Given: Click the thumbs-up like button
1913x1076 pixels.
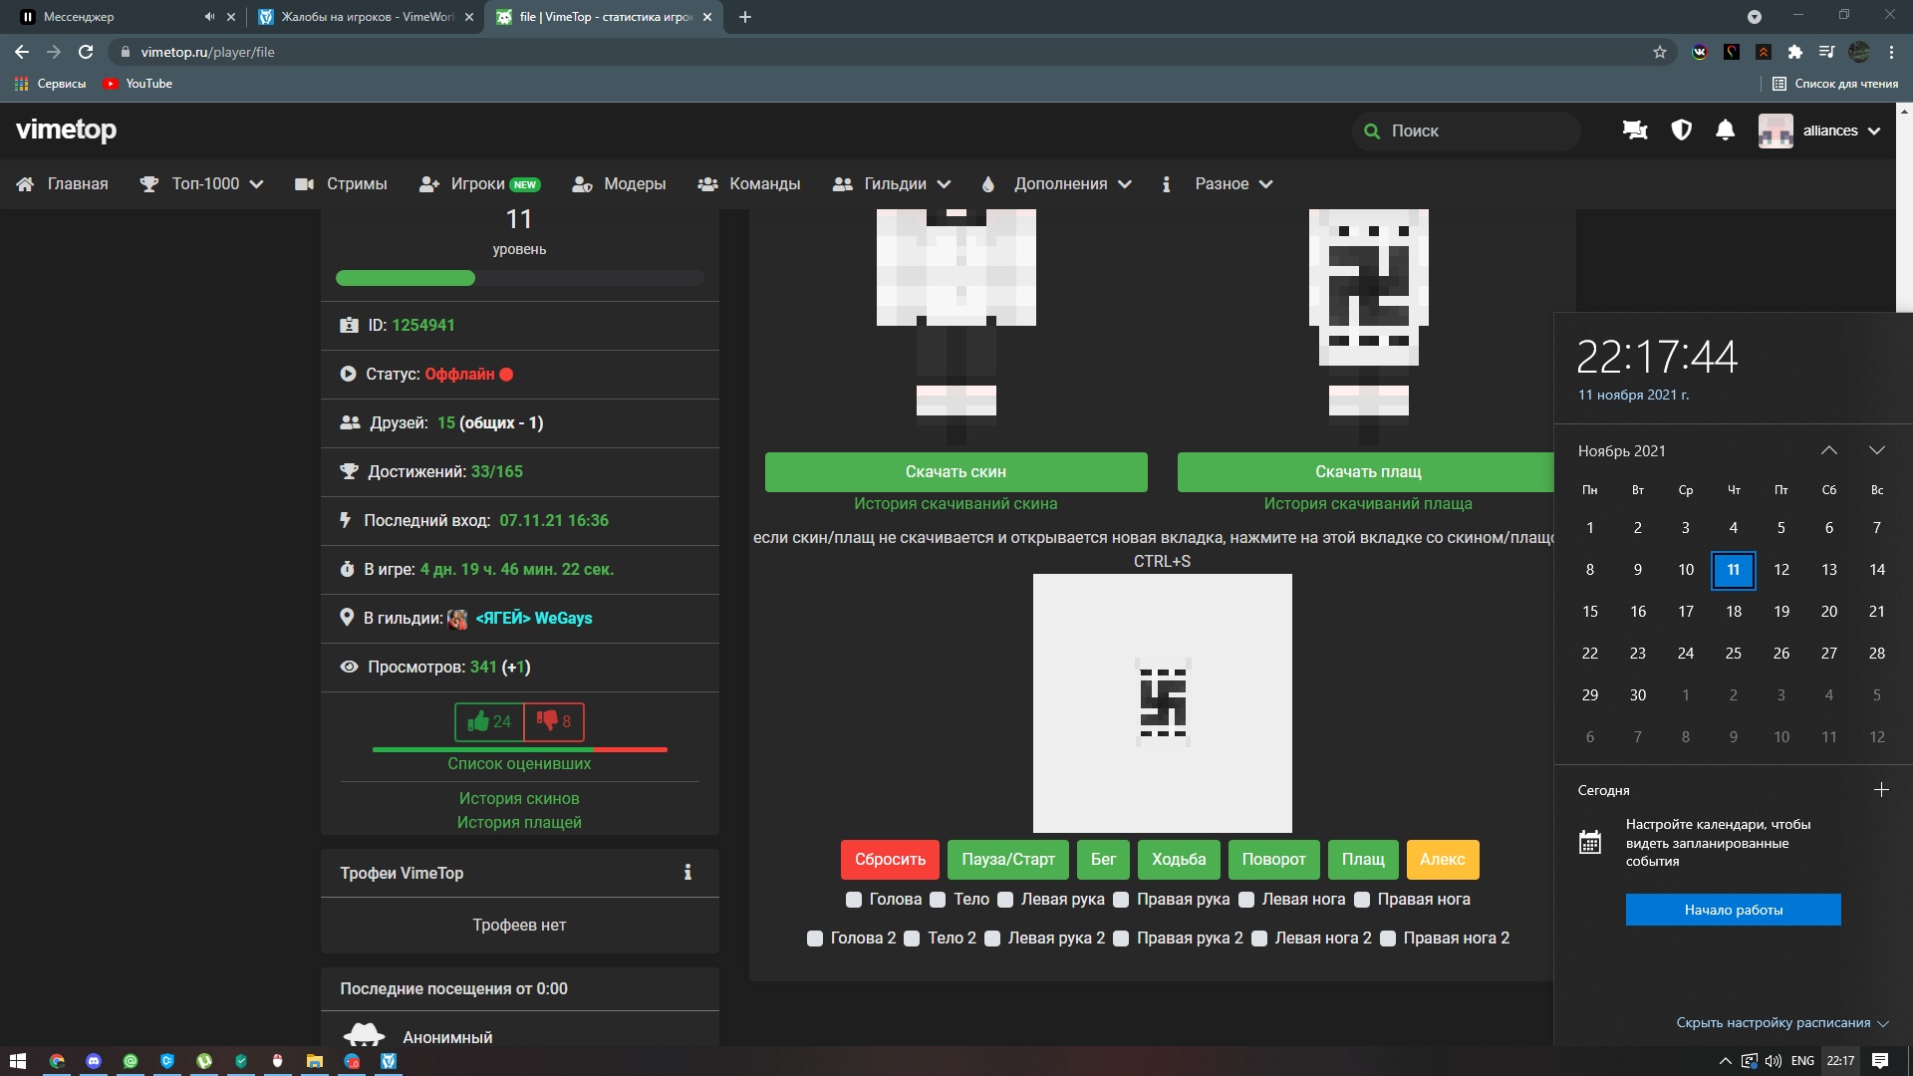Looking at the screenshot, I should [489, 721].
